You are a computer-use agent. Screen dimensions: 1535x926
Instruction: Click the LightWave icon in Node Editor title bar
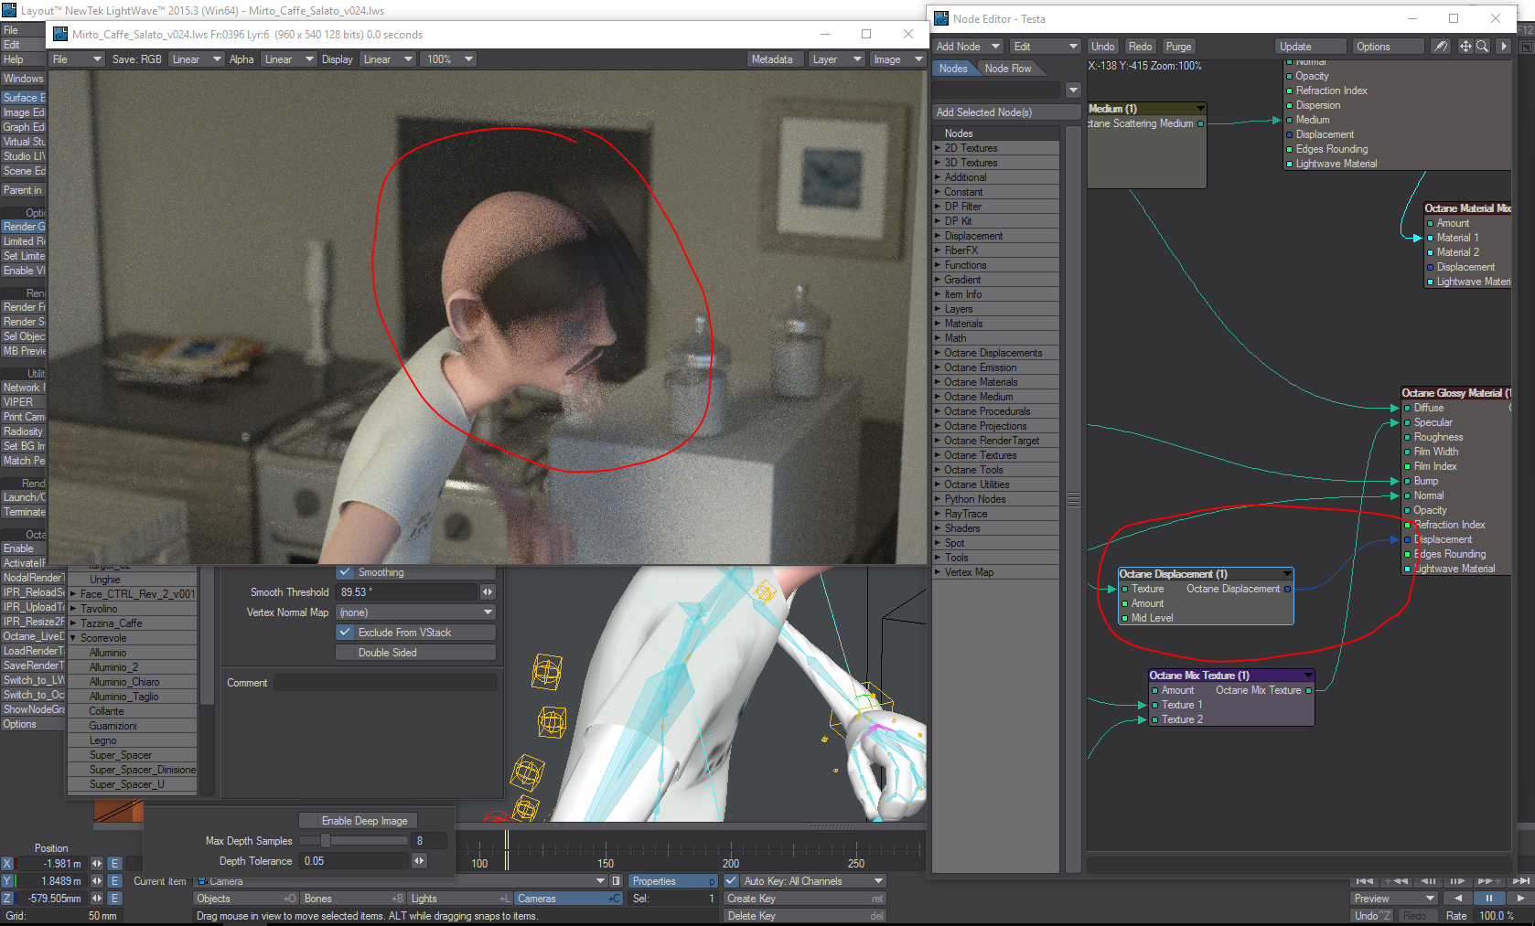[941, 18]
